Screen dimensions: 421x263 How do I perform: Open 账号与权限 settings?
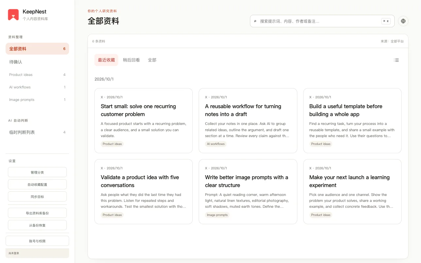pyautogui.click(x=37, y=241)
